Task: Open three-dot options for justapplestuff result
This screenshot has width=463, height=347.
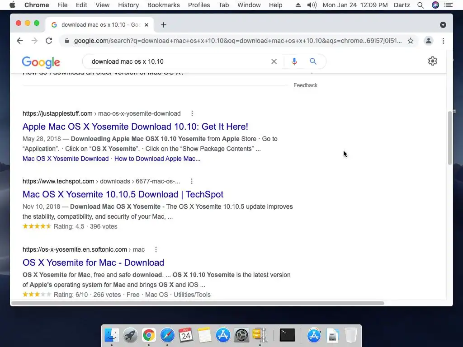Action: click(192, 113)
